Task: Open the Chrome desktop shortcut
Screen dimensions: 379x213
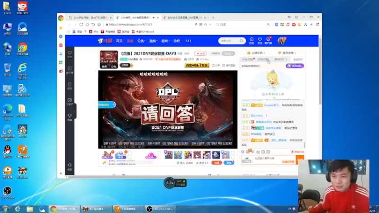Action: coord(22,49)
